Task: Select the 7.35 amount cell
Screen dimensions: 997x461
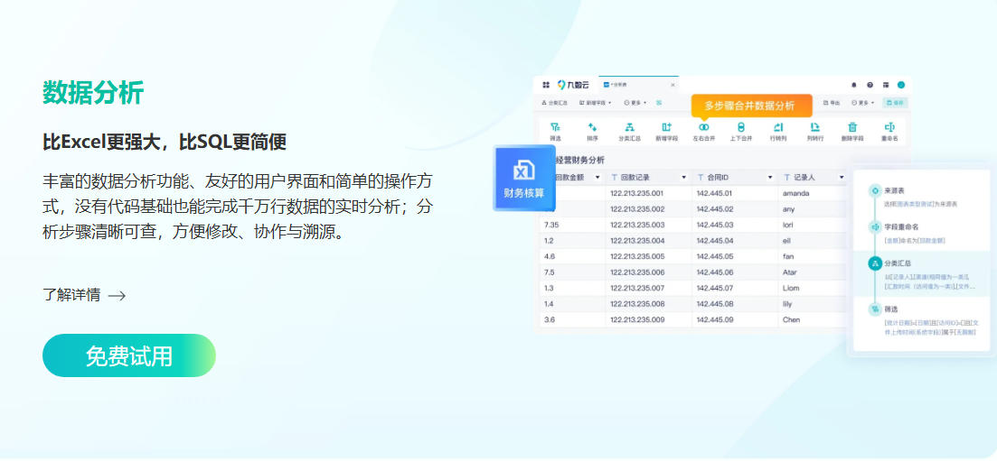Action: click(573, 225)
